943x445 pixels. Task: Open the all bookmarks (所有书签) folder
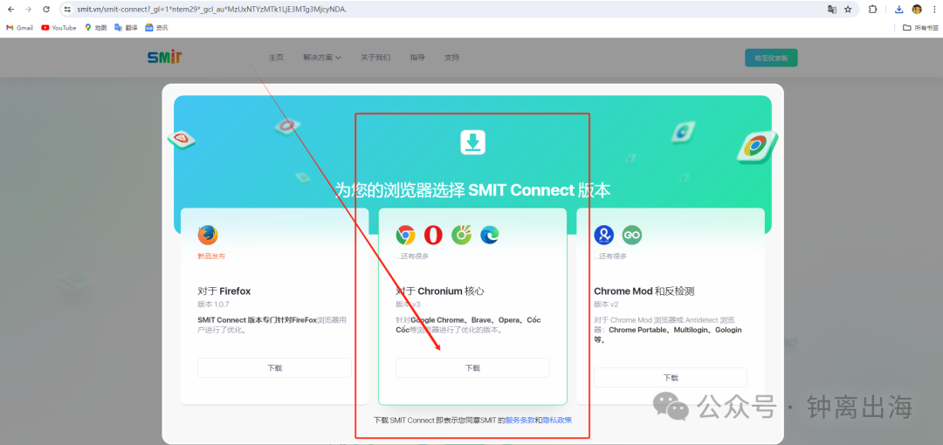[920, 28]
